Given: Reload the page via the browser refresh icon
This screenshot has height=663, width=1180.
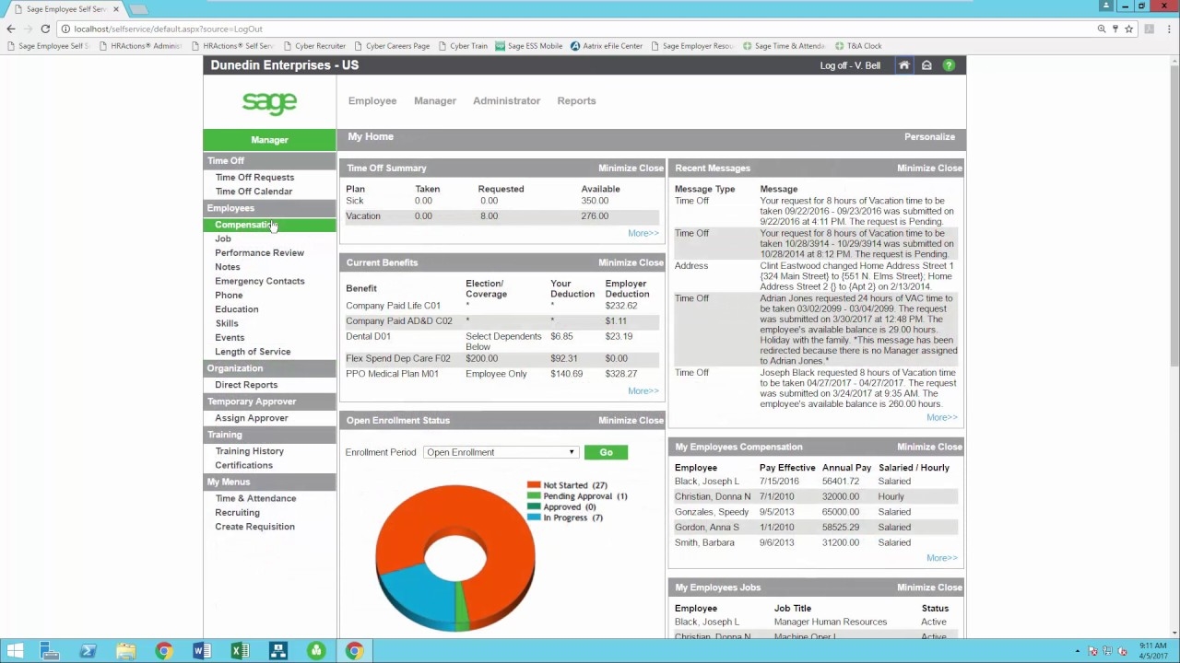Looking at the screenshot, I should tap(44, 29).
